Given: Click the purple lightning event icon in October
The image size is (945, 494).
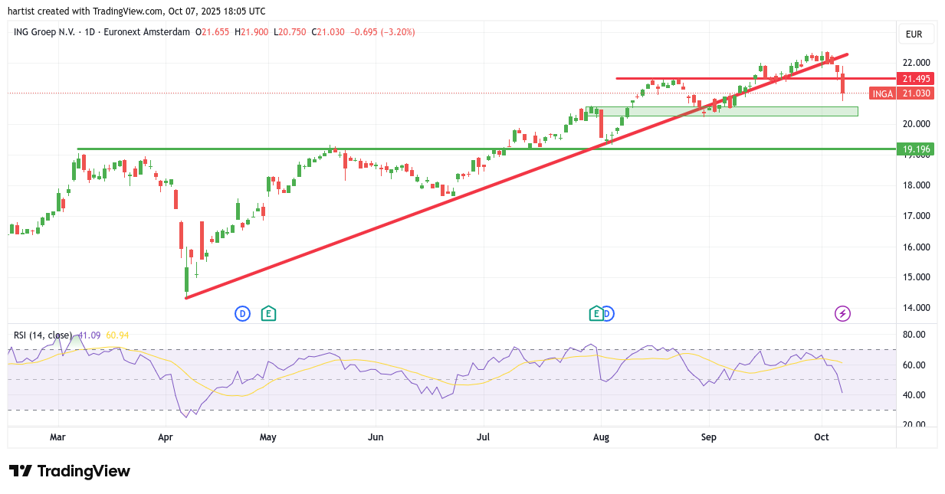Looking at the screenshot, I should pos(842,313).
